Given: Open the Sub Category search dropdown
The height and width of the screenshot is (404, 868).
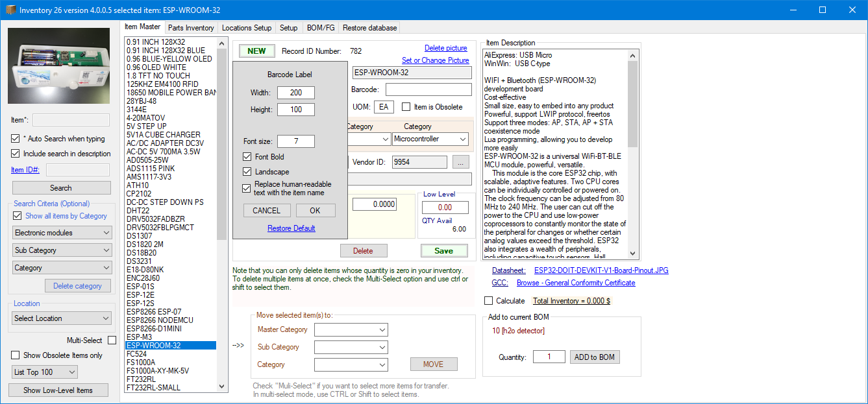Looking at the screenshot, I should (x=62, y=250).
